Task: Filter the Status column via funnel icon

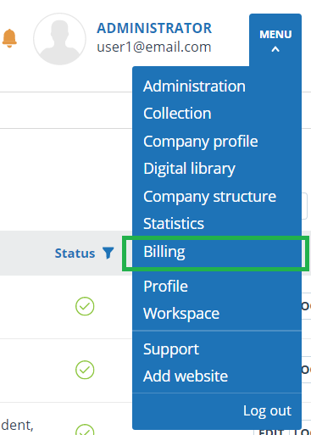Action: 108,253
